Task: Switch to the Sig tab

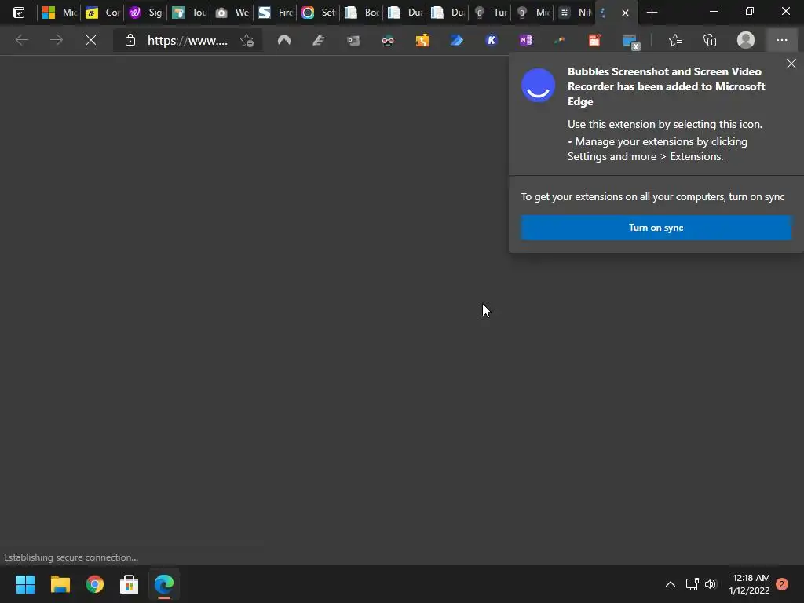Action: point(144,13)
